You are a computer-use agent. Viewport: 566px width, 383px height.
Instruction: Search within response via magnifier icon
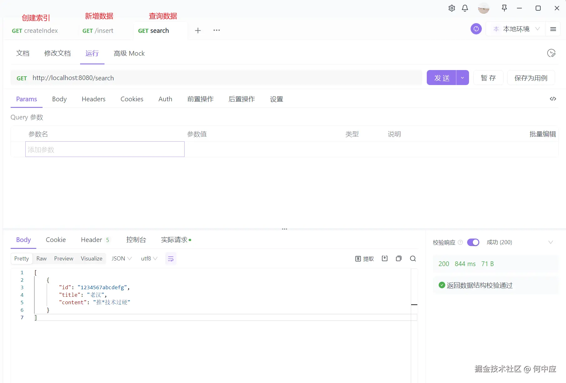pyautogui.click(x=413, y=259)
